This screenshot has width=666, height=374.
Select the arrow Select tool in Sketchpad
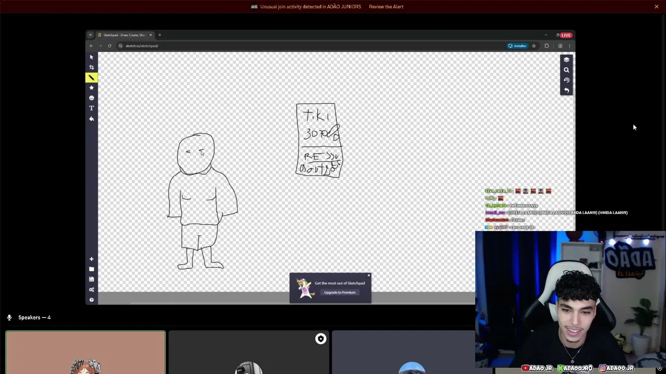92,57
